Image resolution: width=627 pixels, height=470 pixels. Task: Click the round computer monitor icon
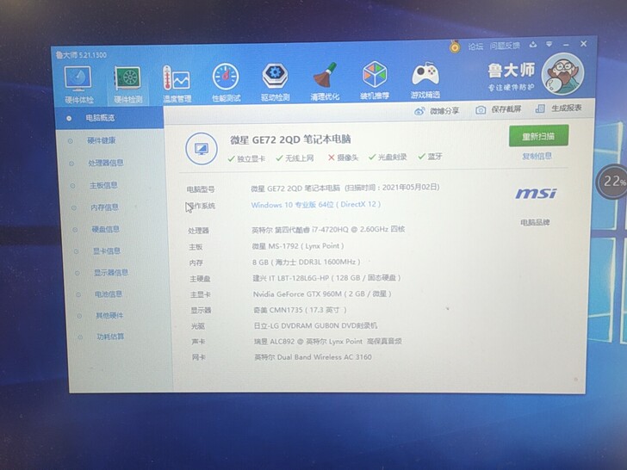[202, 148]
